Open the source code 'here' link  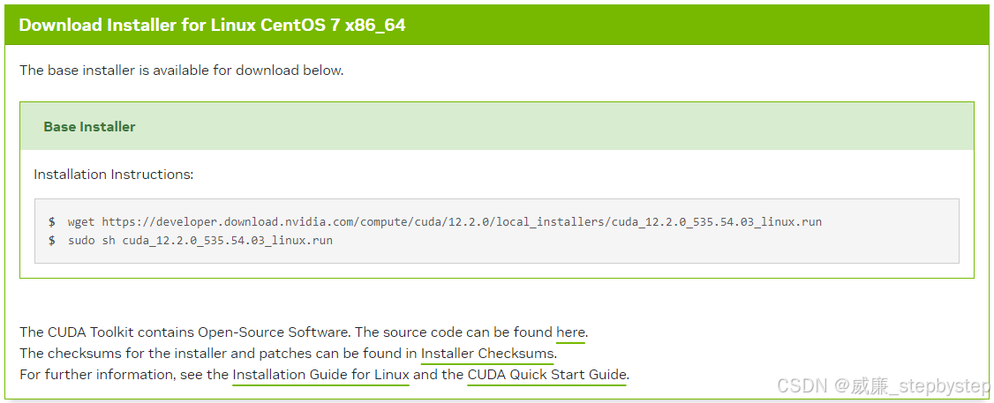click(570, 332)
